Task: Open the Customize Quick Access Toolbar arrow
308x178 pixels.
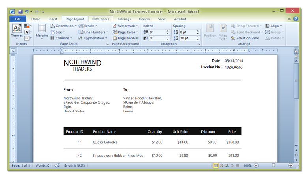Action: click(x=43, y=12)
